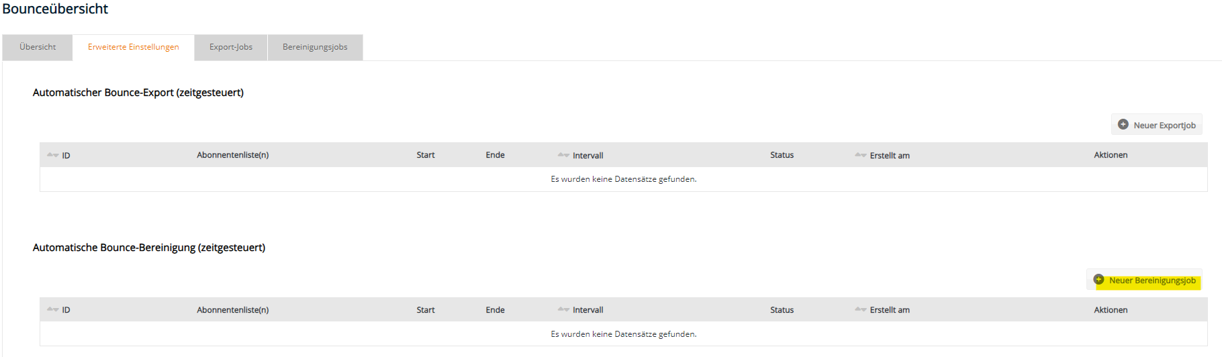The height and width of the screenshot is (357, 1222).
Task: Sort Bounce-Export table by Intervall header
Action: (x=587, y=156)
